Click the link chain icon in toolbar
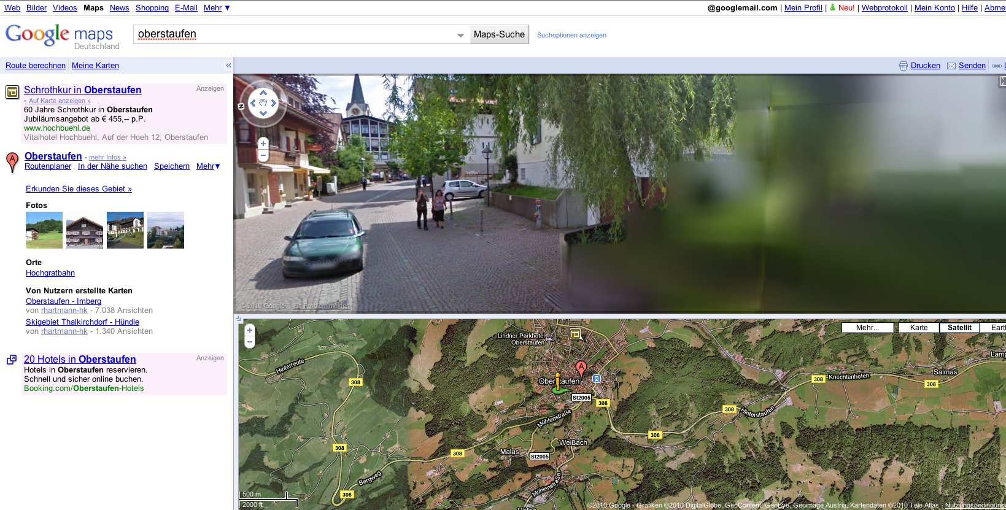The image size is (1006, 510). pos(997,66)
